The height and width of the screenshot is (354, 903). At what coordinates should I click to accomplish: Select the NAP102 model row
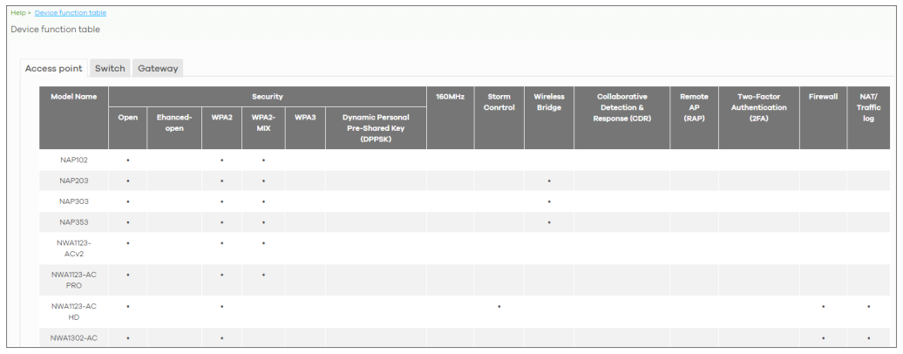point(73,160)
